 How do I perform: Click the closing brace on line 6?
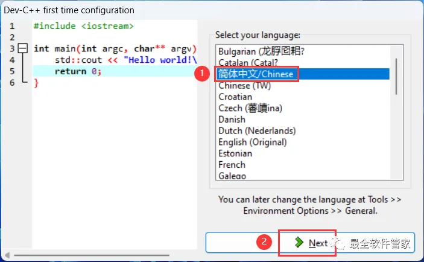coord(36,83)
